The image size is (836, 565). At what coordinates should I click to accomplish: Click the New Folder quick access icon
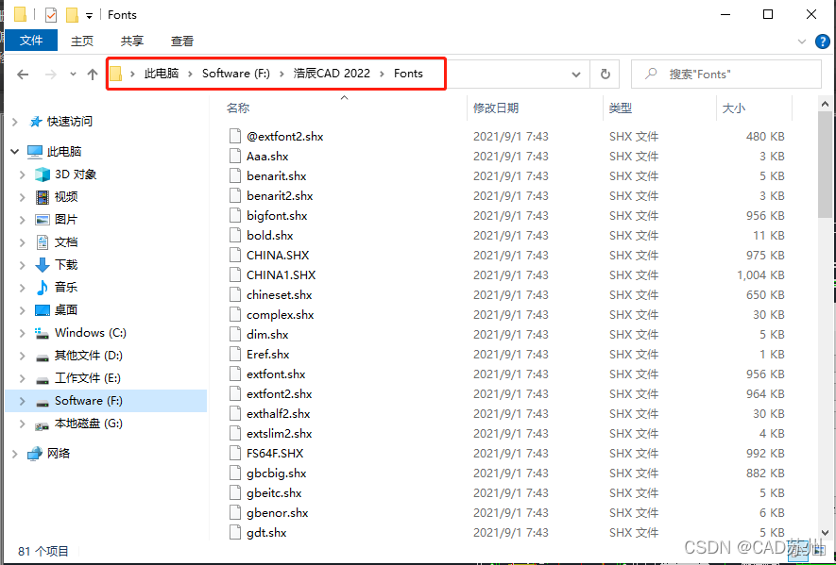(72, 15)
